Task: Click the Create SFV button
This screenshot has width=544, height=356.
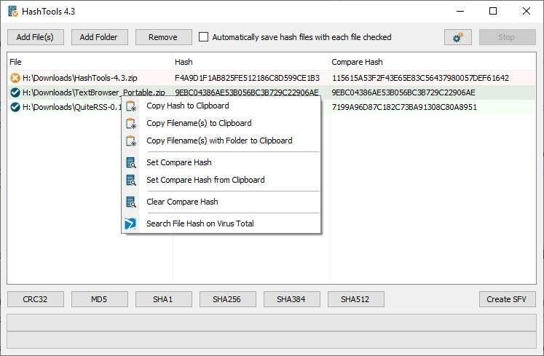Action: click(508, 299)
